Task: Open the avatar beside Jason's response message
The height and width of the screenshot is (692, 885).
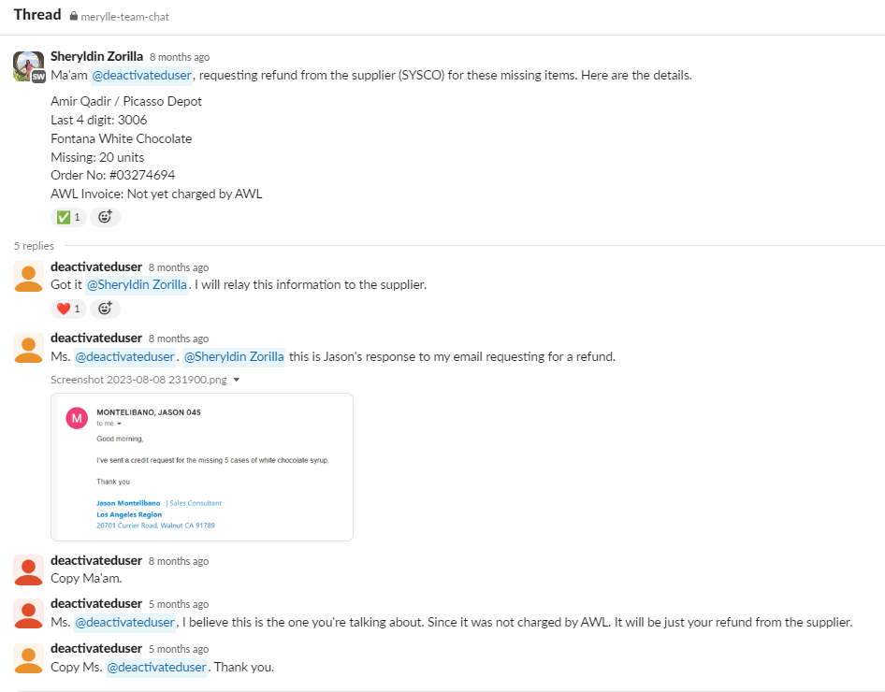Action: point(28,348)
